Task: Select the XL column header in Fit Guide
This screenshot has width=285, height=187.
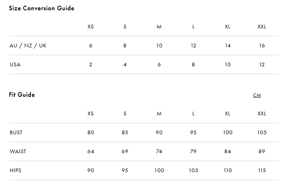Action: (x=228, y=114)
